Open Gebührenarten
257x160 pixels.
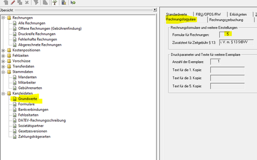[30, 88]
